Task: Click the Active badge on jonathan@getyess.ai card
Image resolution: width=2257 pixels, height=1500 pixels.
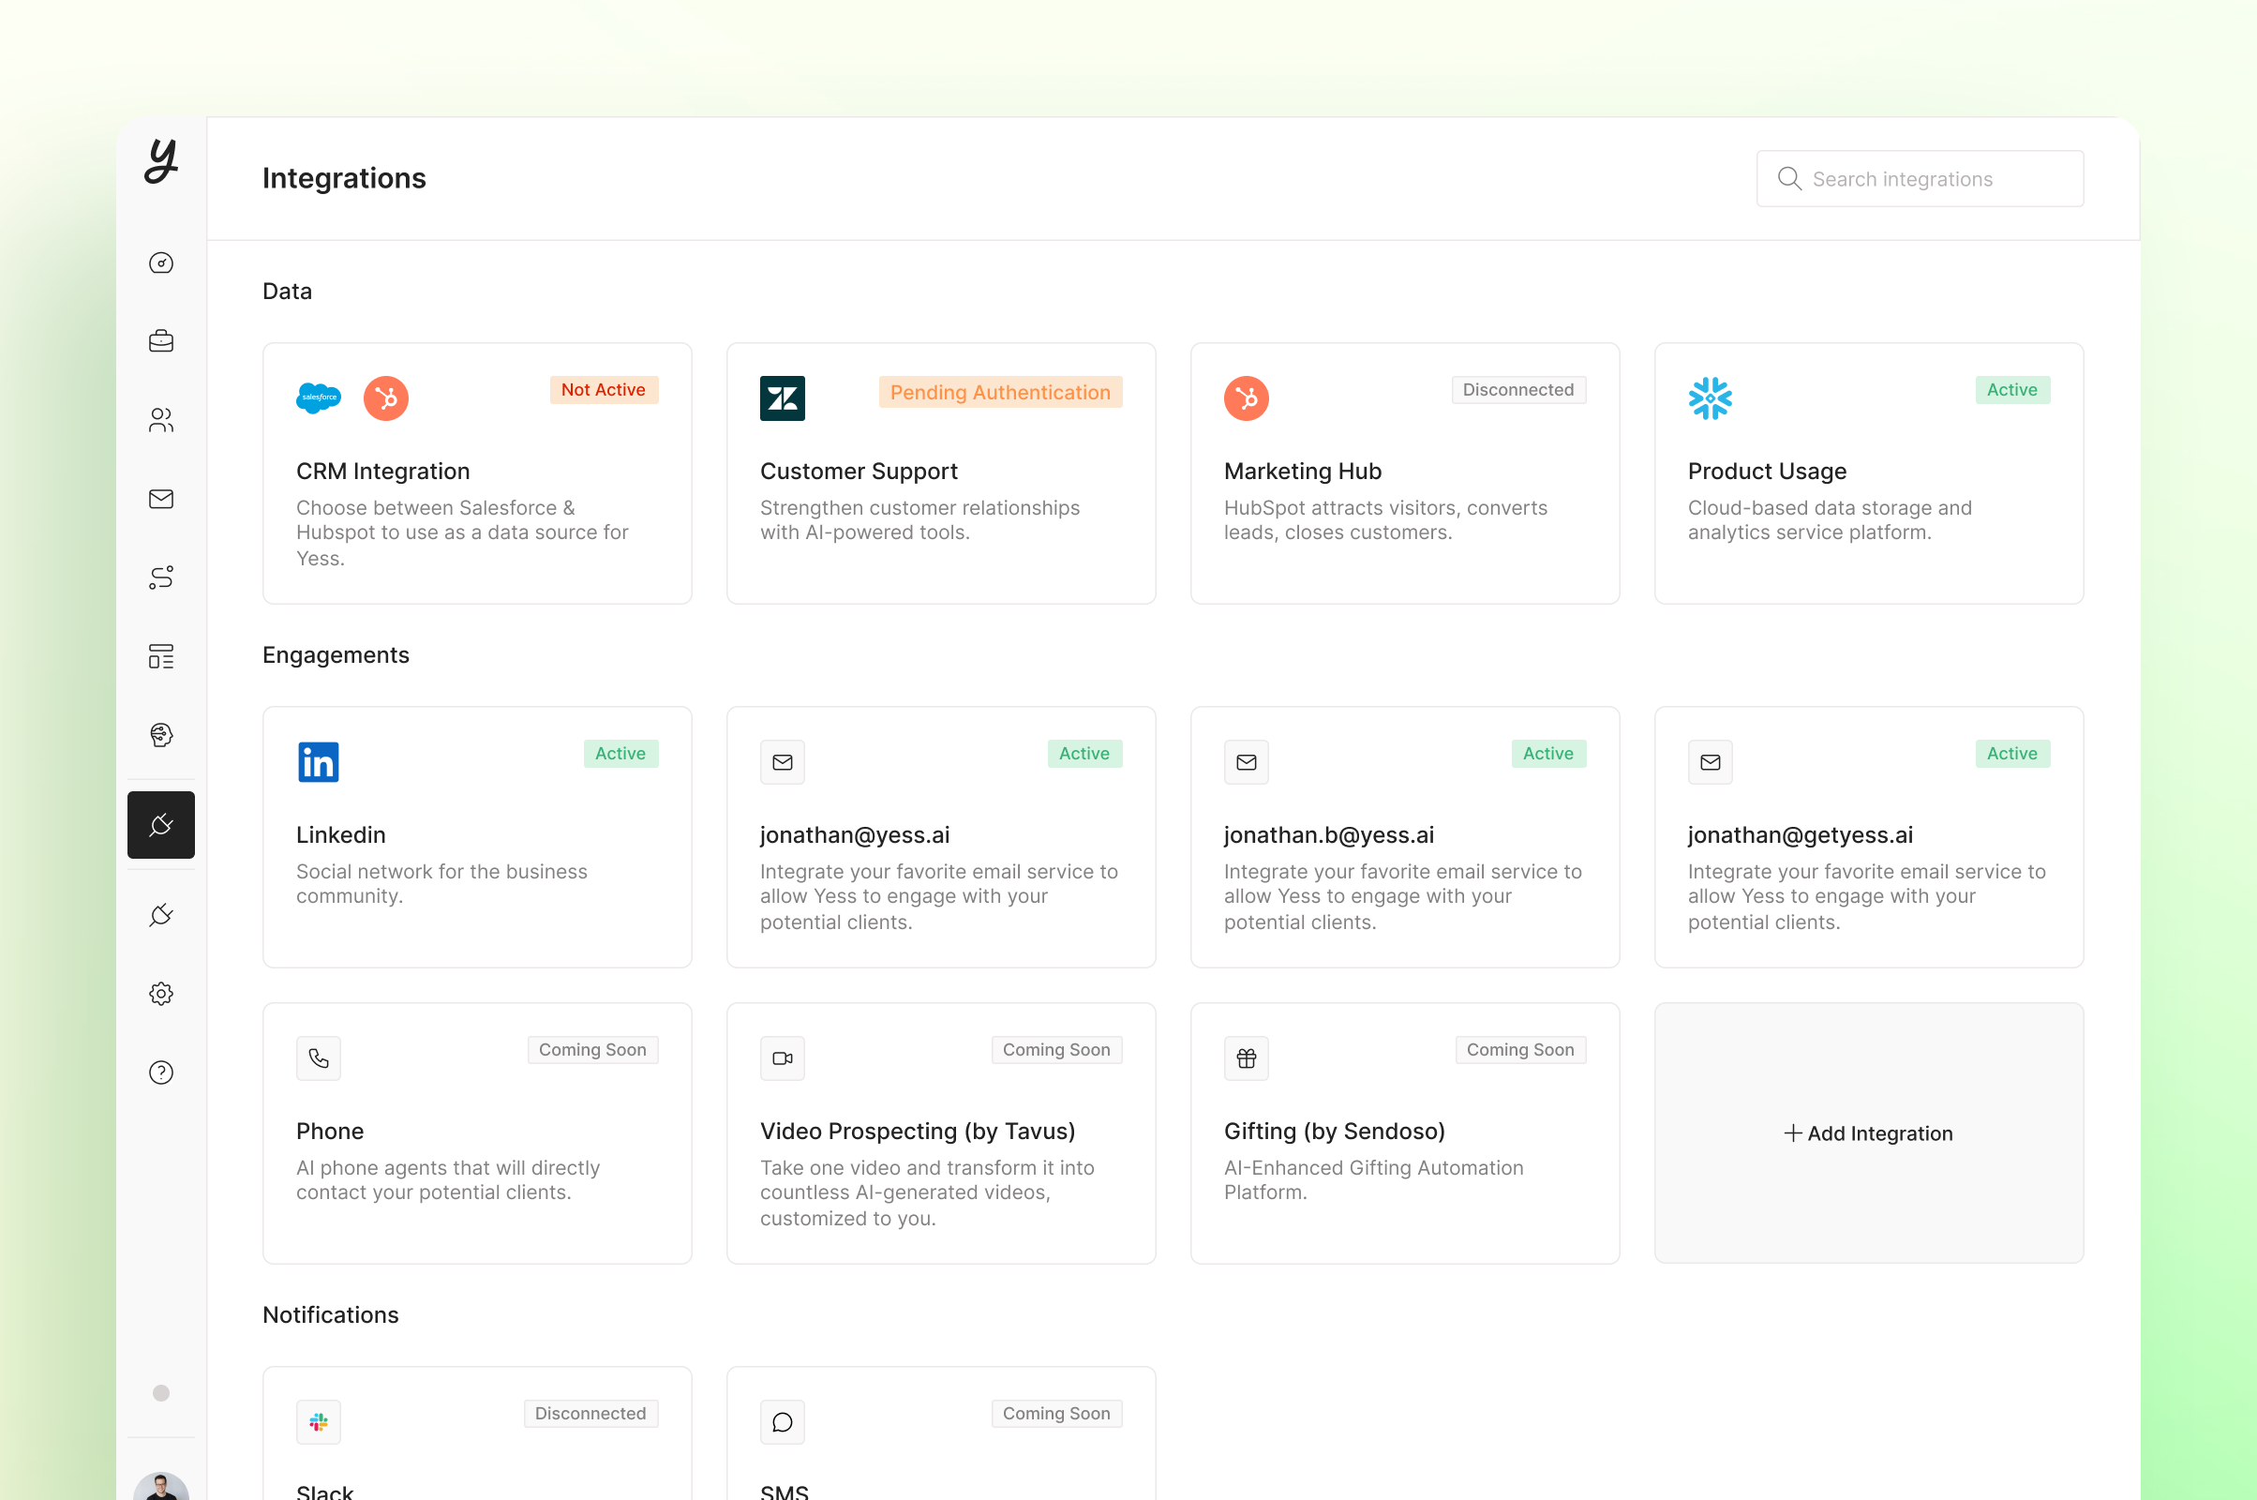Action: (2012, 753)
